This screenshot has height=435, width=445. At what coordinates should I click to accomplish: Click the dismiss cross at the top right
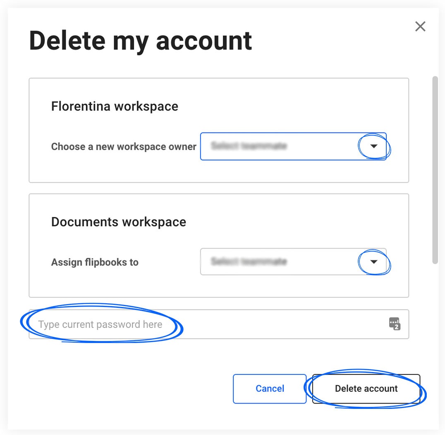[x=420, y=26]
